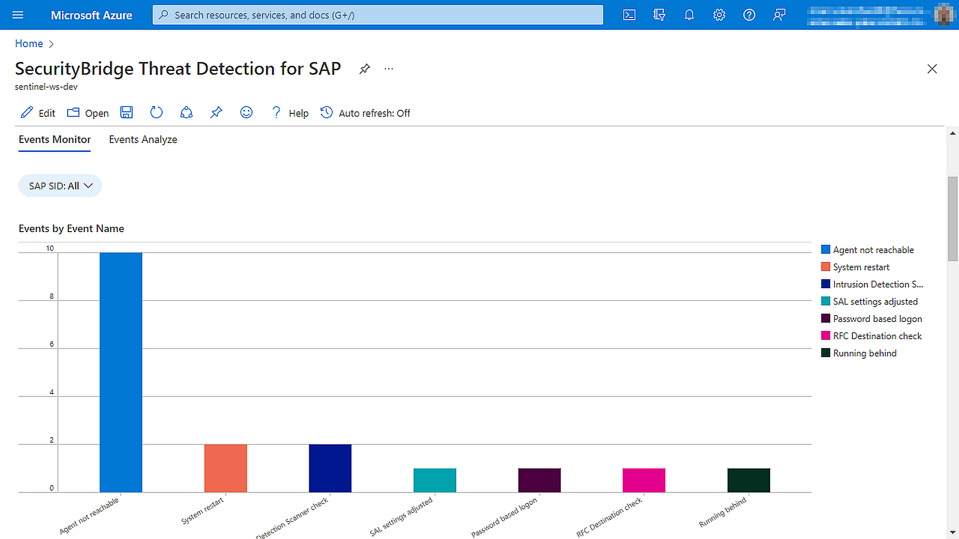This screenshot has width=959, height=539.
Task: Refresh the workbook with circular arrow icon
Action: coord(156,113)
